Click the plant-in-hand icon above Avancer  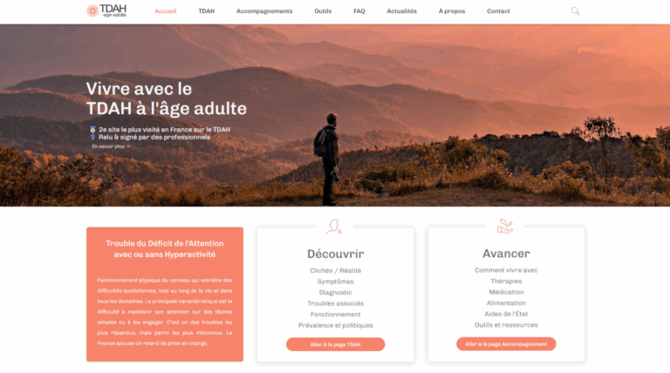[505, 227]
